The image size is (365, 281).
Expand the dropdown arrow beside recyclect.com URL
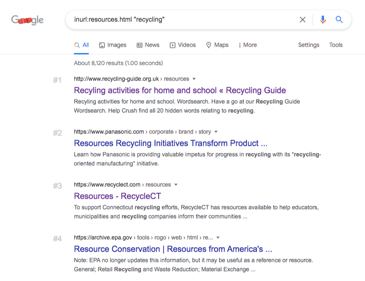pyautogui.click(x=176, y=185)
